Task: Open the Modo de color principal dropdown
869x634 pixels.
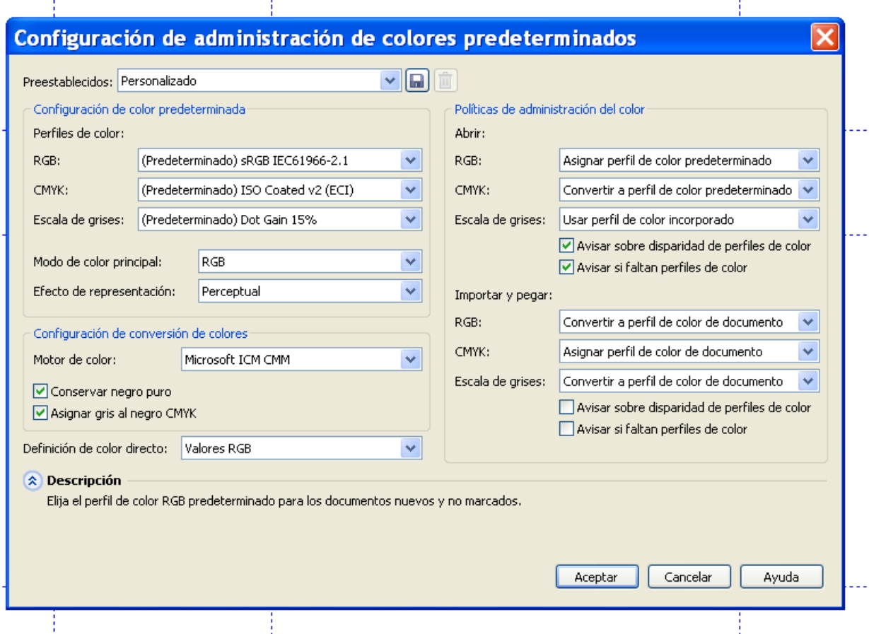Action: pyautogui.click(x=310, y=262)
